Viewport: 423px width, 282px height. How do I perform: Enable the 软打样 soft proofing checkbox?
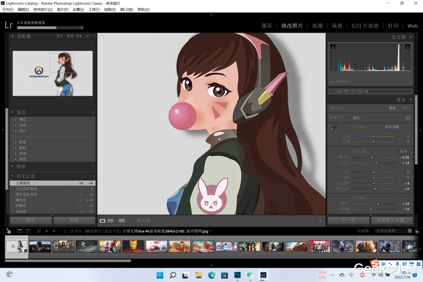(134, 221)
